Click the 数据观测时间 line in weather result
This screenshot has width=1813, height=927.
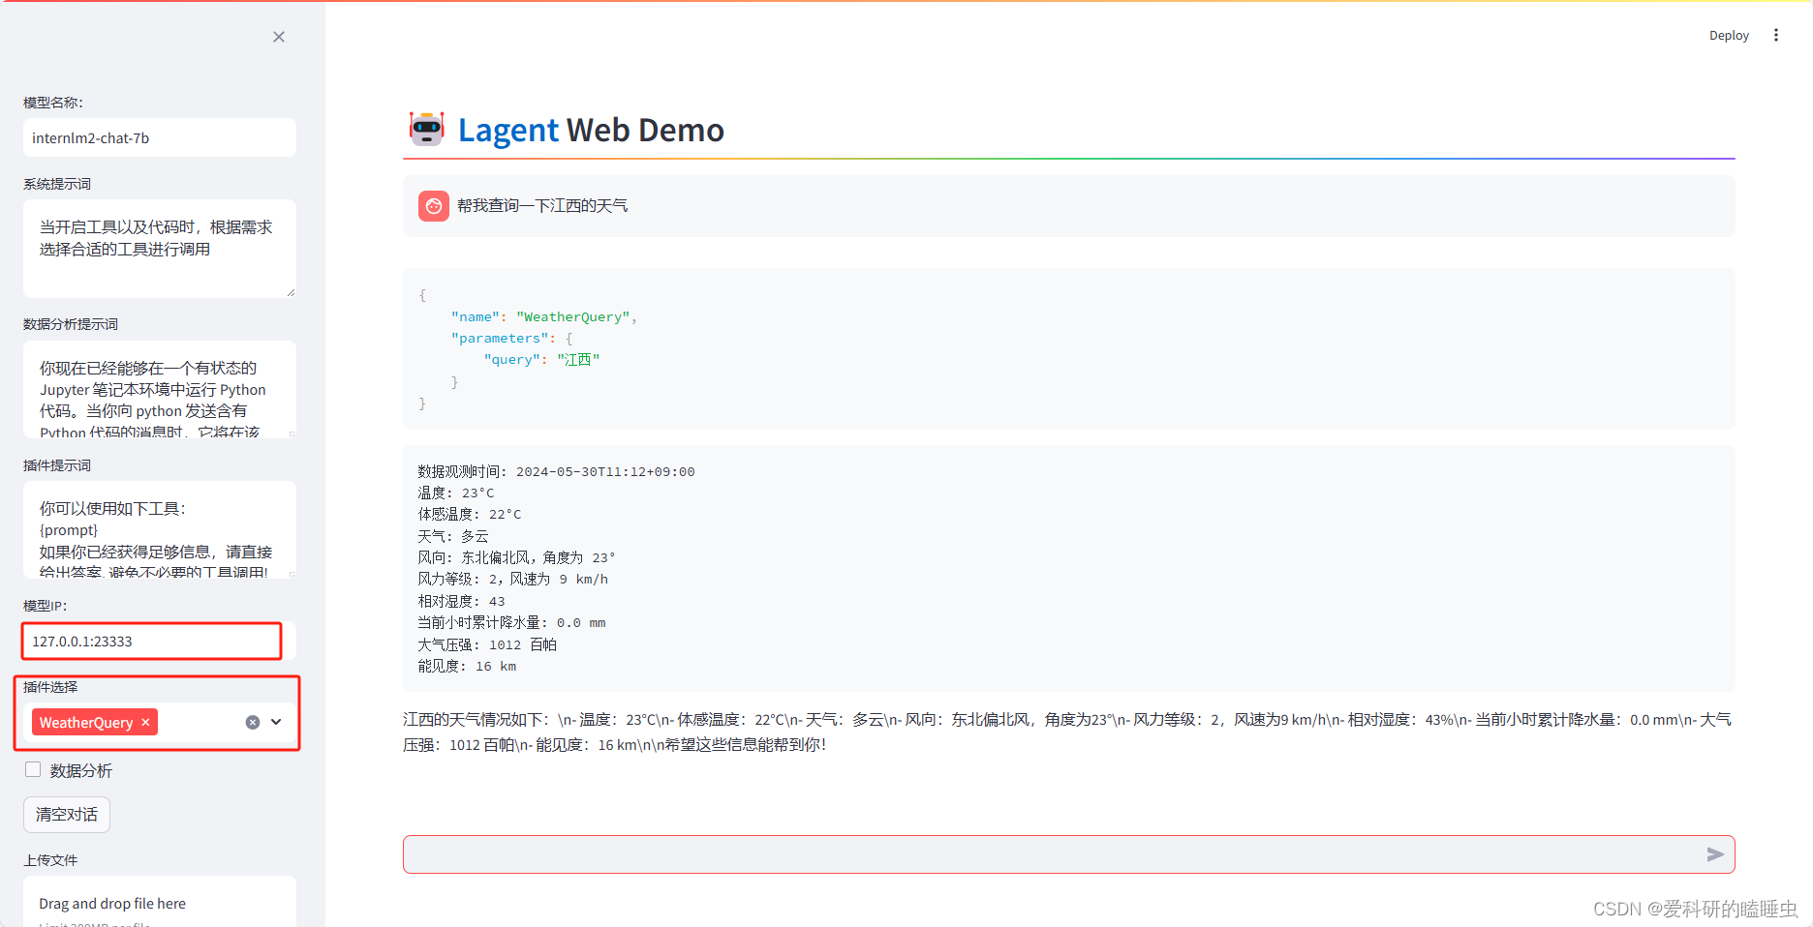pos(556,471)
